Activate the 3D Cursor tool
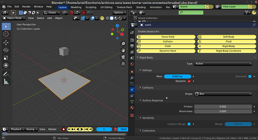 [6, 34]
